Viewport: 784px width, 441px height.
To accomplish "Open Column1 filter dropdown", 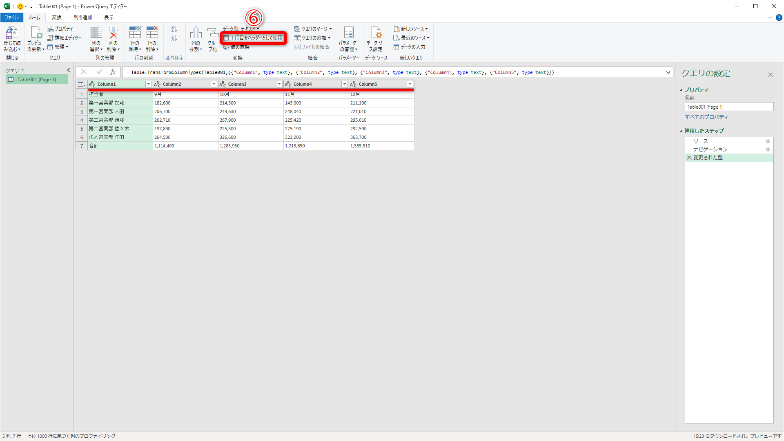I will click(x=149, y=84).
